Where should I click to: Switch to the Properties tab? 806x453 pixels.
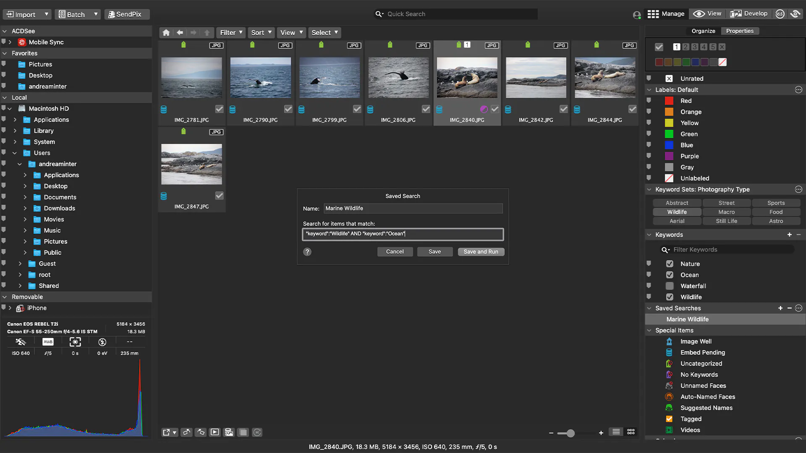coord(740,31)
